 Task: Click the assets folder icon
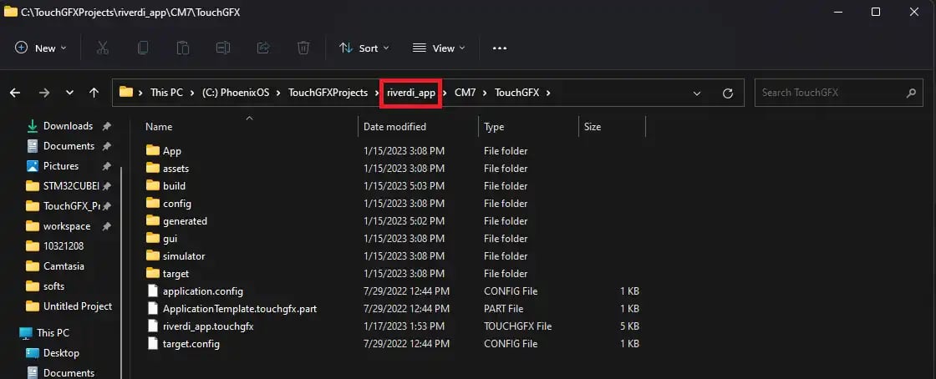tap(153, 168)
